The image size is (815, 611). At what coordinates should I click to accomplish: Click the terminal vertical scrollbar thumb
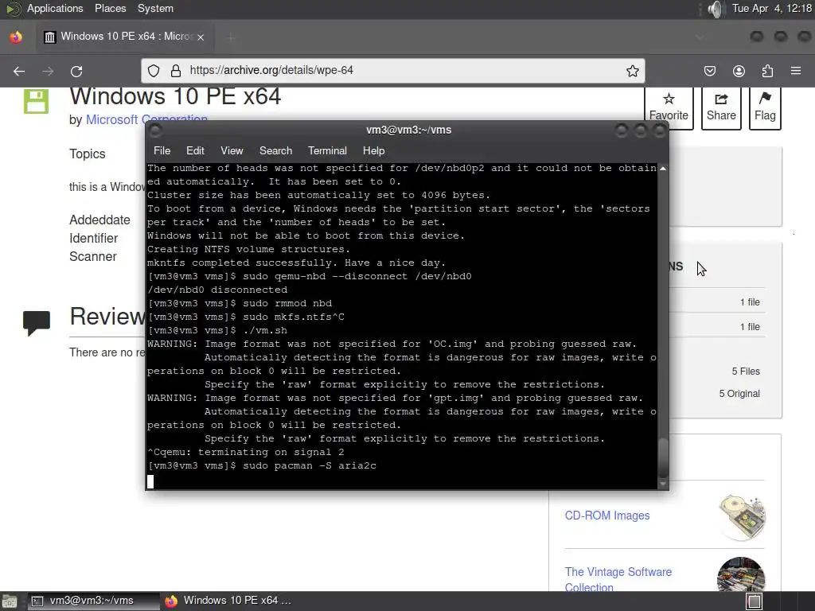click(x=663, y=457)
